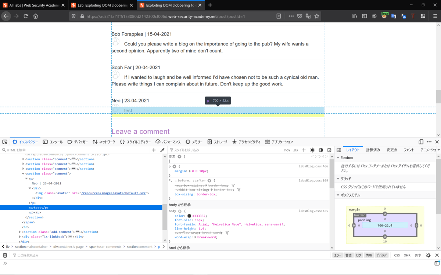Image resolution: width=441 pixels, height=275 pixels.
Task: Open labsBlog.css:455 source link
Action: coord(313,211)
